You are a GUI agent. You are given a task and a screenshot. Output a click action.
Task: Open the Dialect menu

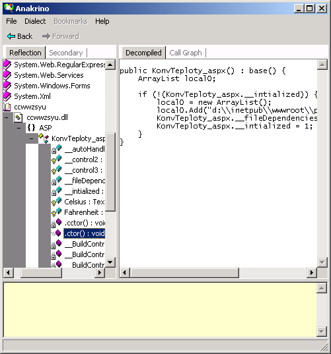[x=35, y=21]
